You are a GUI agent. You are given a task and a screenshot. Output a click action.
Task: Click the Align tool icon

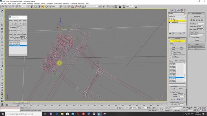pos(104,6)
